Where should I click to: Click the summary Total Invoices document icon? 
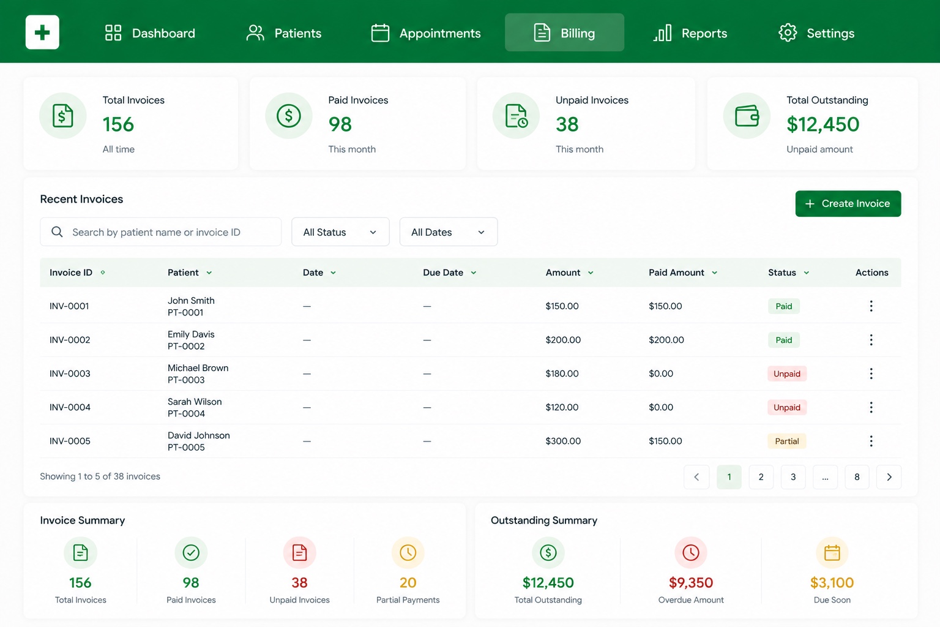tap(80, 553)
